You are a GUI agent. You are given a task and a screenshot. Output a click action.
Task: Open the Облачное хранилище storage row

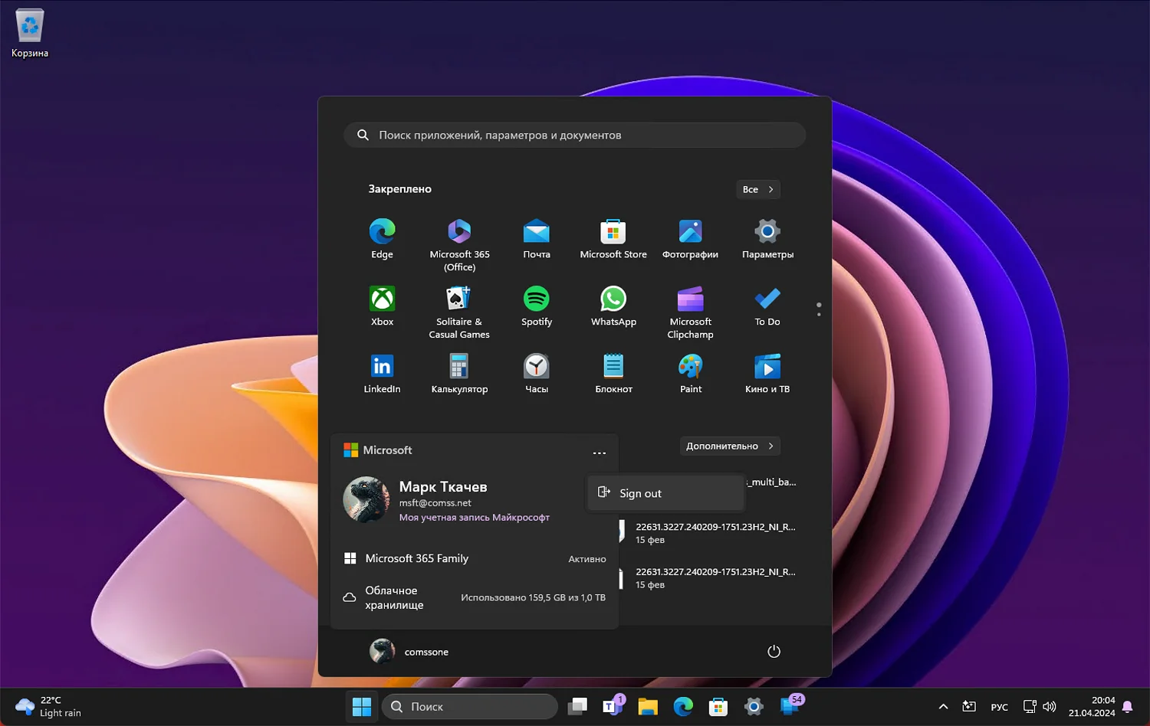click(475, 597)
